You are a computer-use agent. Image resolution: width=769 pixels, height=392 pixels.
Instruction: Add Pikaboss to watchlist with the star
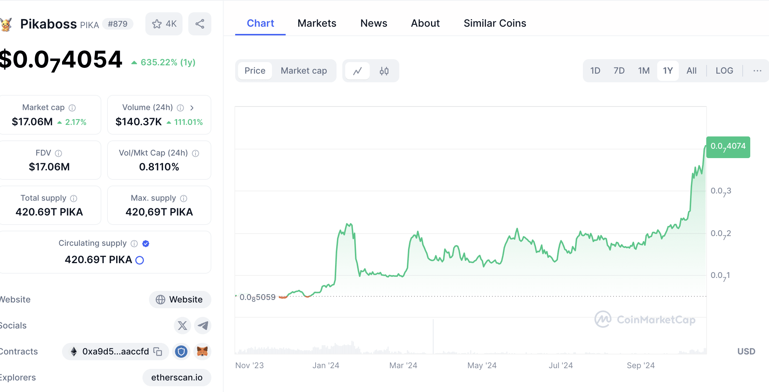(164, 24)
